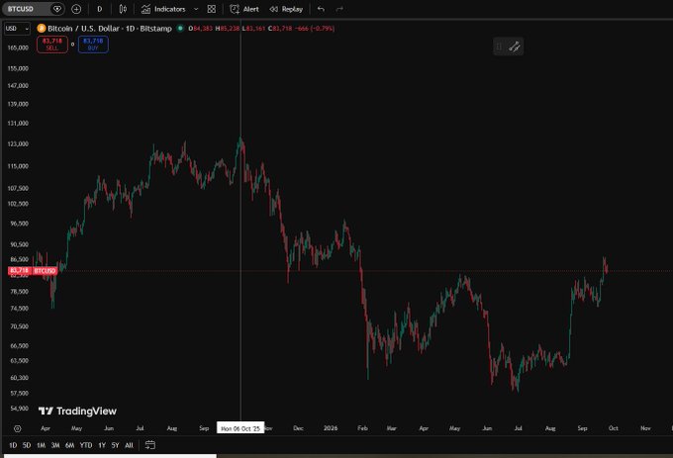Viewport: 673px width, 458px height.
Task: Click the red 83,718 BTCUSD price label
Action: (33, 271)
